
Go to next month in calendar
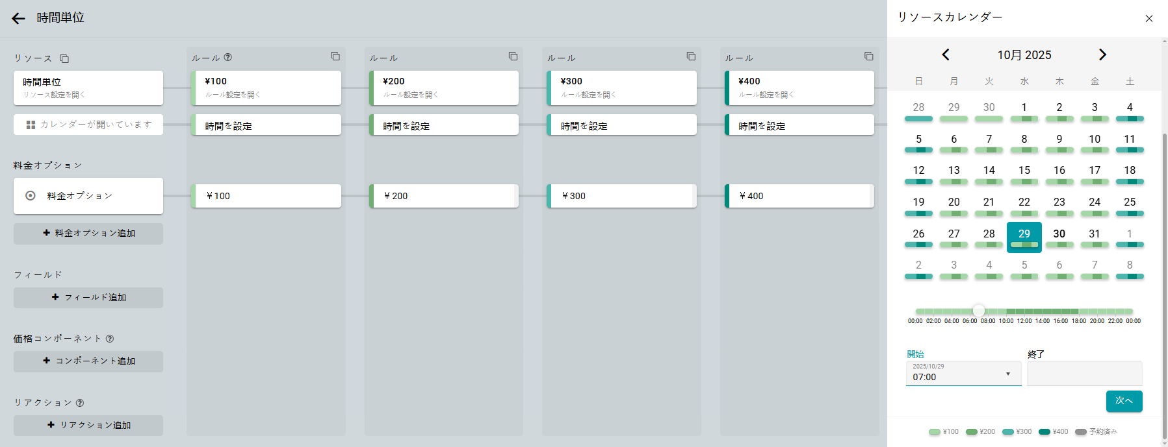(1102, 54)
